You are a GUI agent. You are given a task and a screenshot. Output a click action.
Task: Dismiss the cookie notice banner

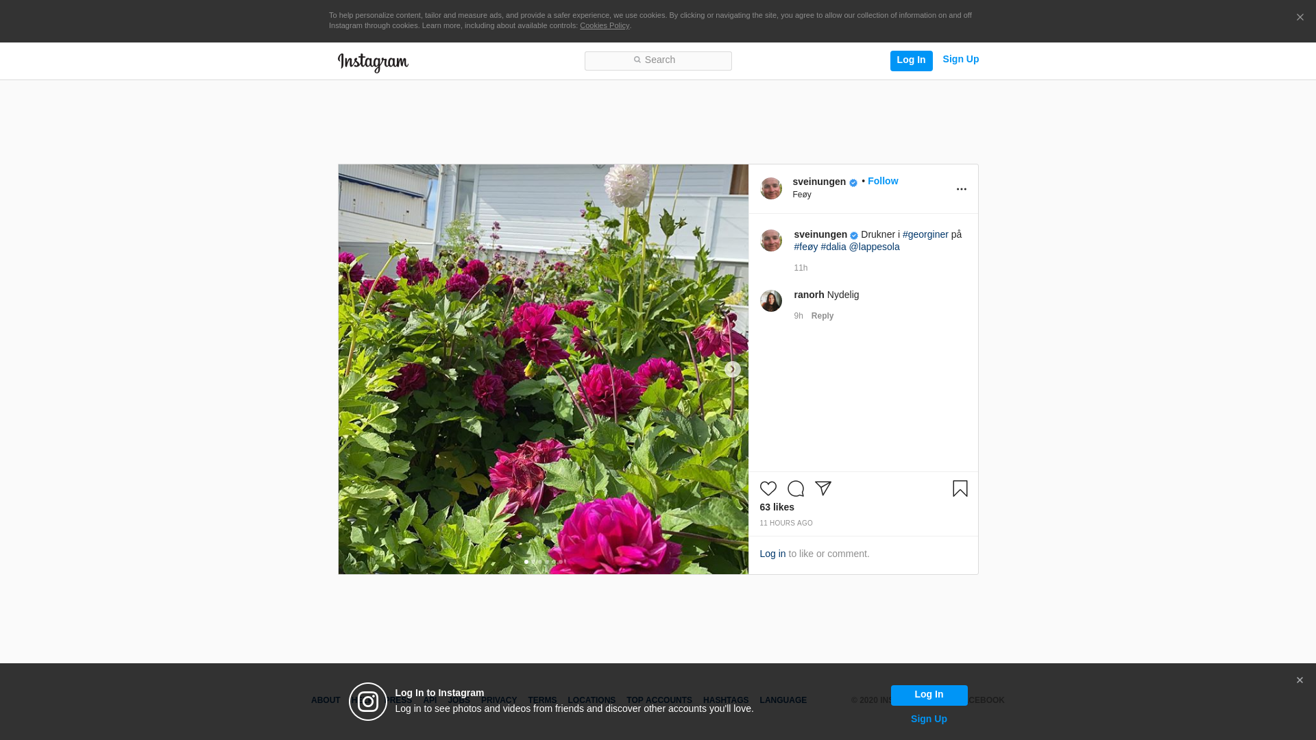coord(1300,17)
